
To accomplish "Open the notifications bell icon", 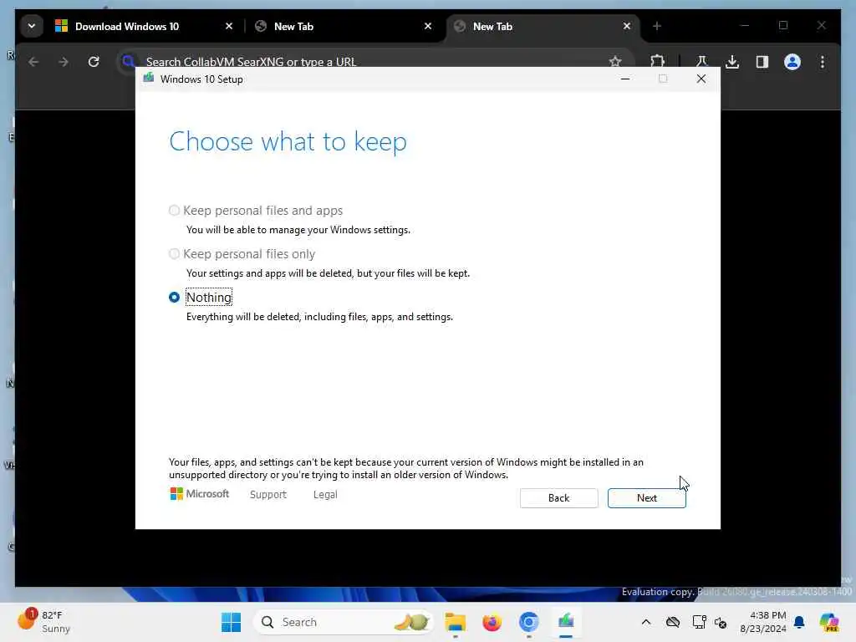I will 799,622.
